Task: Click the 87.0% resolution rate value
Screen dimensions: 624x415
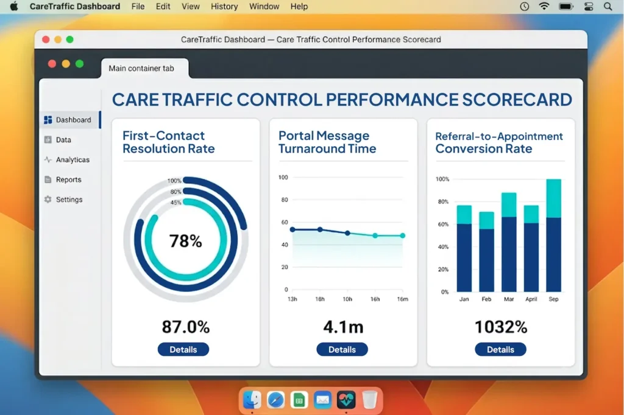Action: pyautogui.click(x=185, y=327)
